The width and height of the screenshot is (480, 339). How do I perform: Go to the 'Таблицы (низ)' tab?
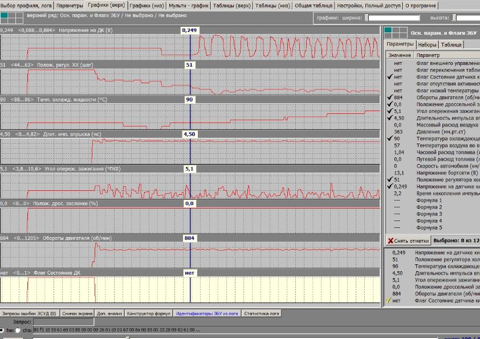pyautogui.click(x=272, y=6)
